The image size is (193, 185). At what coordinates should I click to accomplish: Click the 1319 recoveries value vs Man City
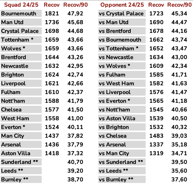pos(156,153)
